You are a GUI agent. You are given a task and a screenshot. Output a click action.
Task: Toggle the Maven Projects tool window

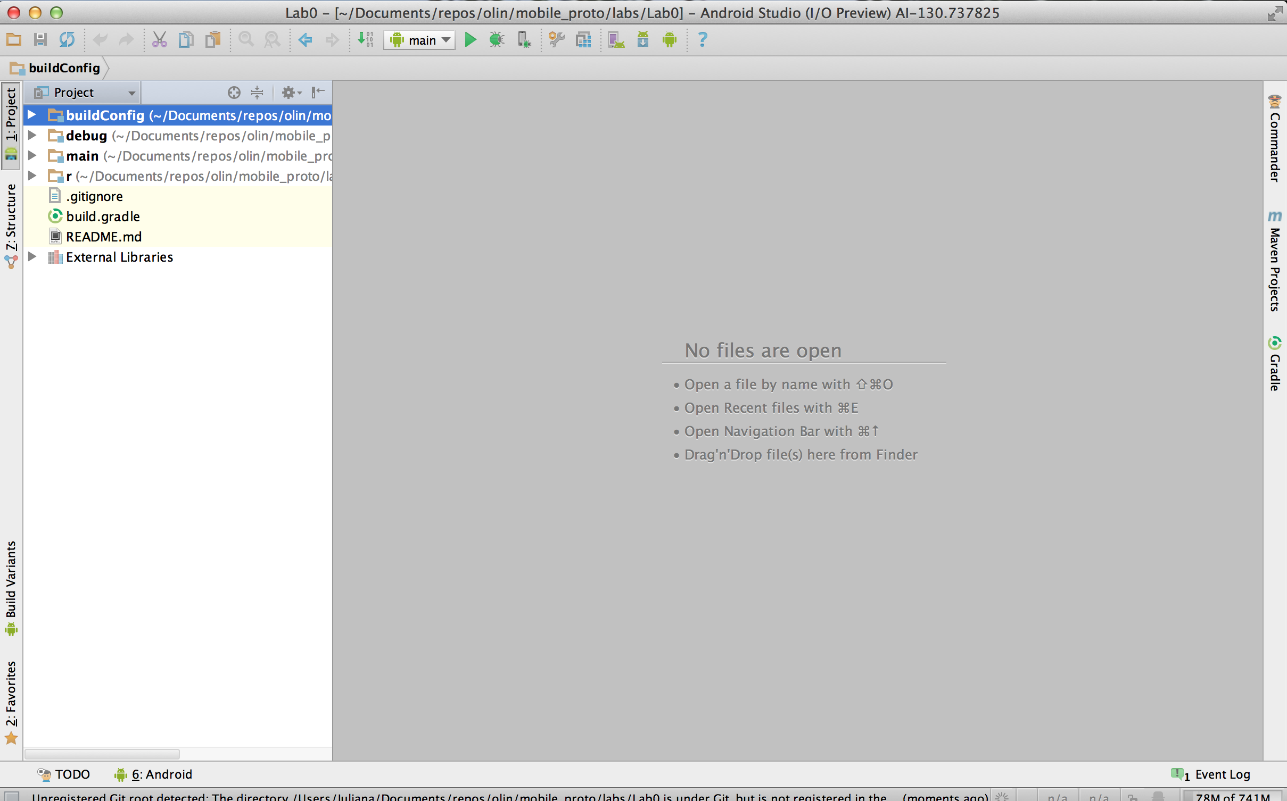click(1274, 262)
